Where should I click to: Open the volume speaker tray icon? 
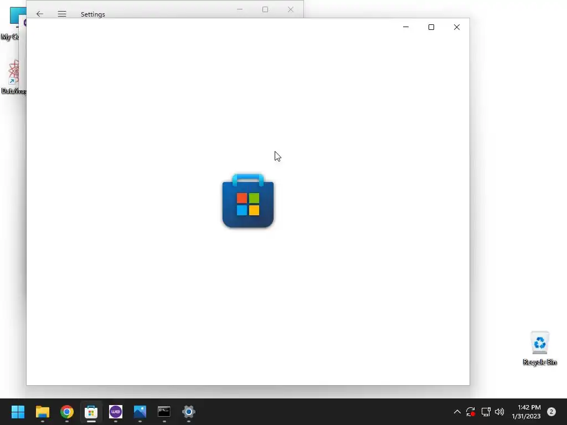499,412
